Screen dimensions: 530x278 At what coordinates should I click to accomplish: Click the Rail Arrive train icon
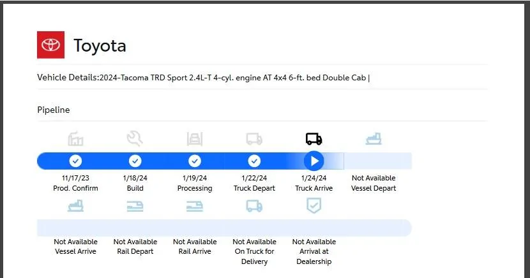[x=195, y=206]
